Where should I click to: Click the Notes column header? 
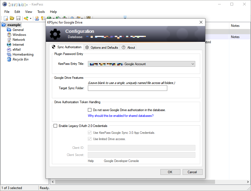tap(235, 26)
